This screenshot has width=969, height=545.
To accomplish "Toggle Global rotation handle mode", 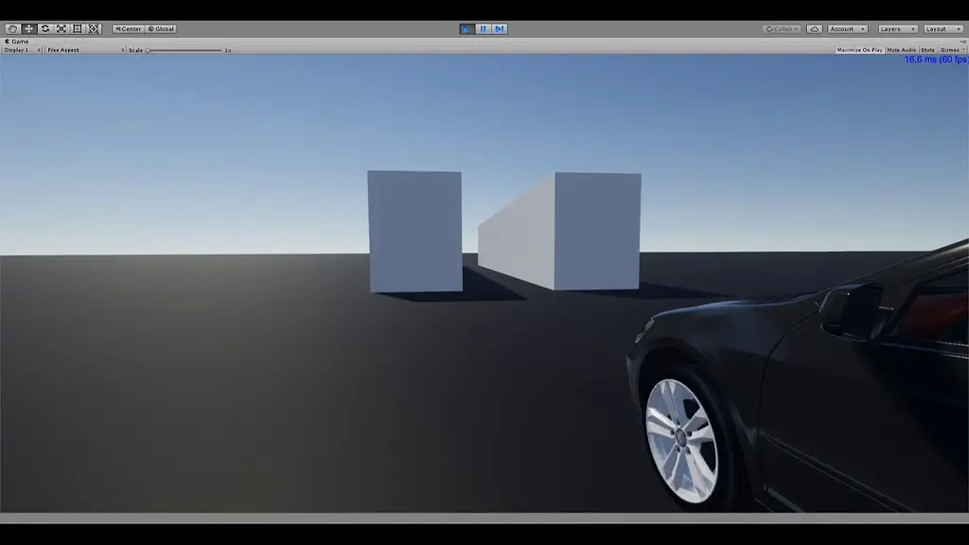I will (161, 29).
